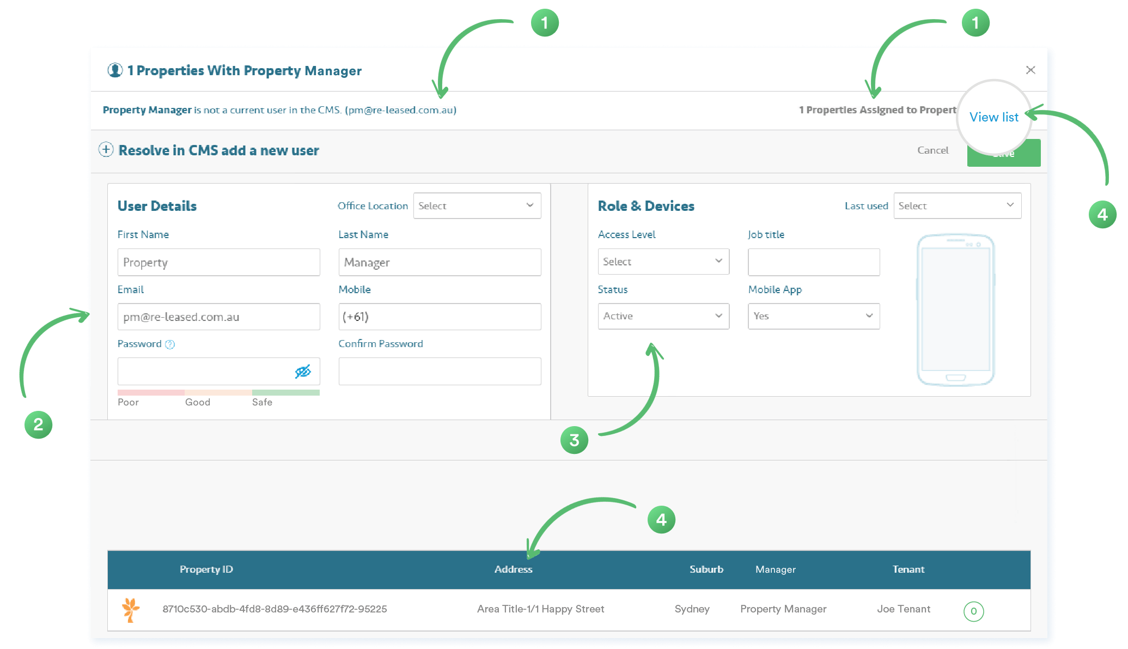Sort by the Tenant column header
The height and width of the screenshot is (649, 1128).
pyautogui.click(x=909, y=569)
